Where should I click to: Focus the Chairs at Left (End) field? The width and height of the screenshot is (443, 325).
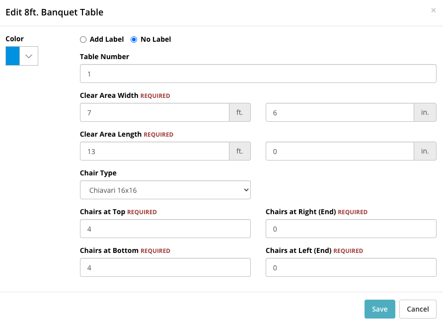click(x=351, y=267)
